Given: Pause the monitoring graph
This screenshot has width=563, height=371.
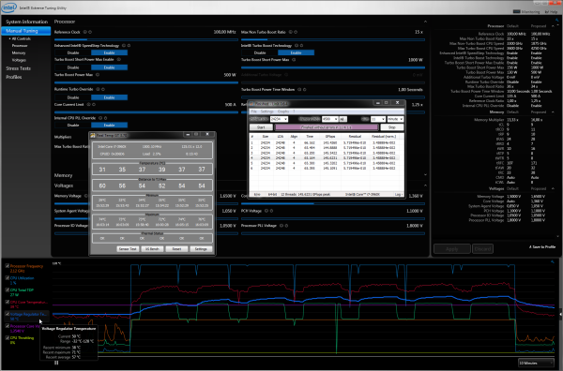Looking at the screenshot, I should 56,363.
